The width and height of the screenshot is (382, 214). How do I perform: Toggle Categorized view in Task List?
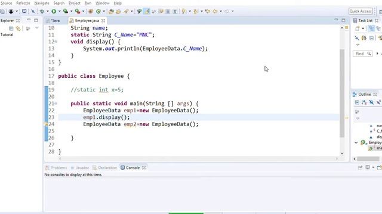tap(371, 29)
